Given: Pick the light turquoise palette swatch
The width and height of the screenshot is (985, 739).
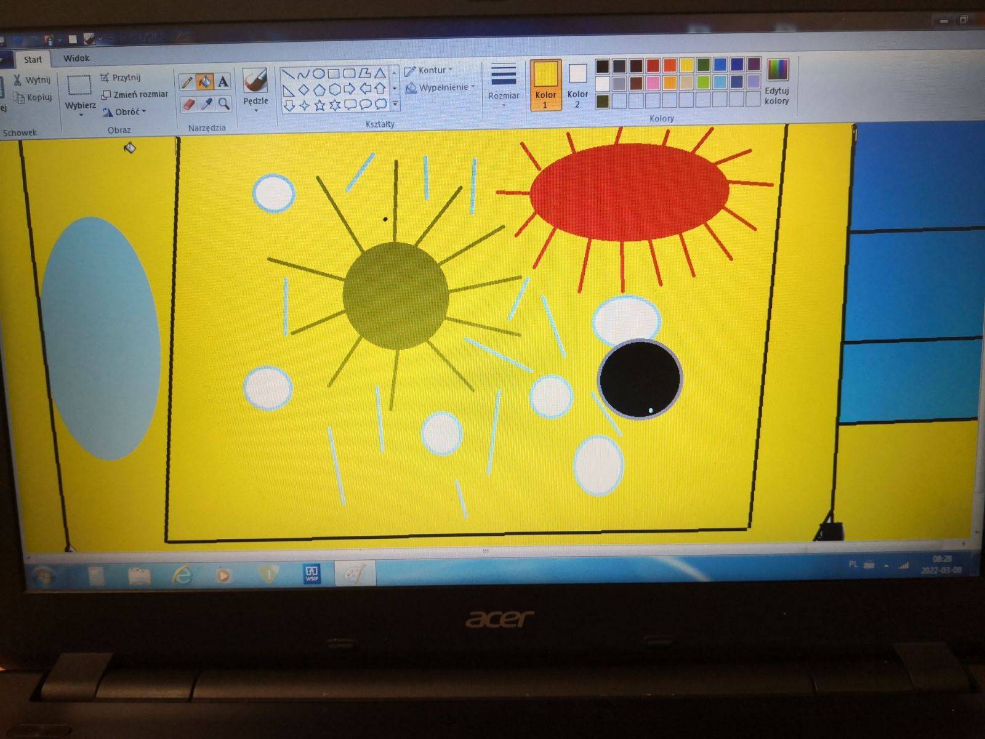Looking at the screenshot, I should click(720, 81).
